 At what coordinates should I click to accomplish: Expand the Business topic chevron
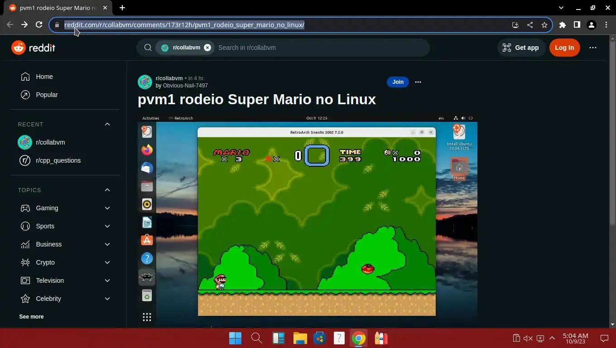[107, 244]
